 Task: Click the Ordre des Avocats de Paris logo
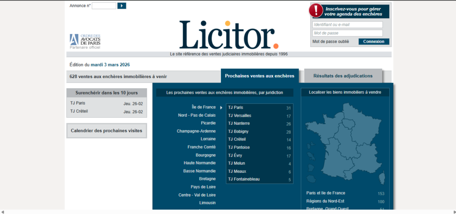pos(85,41)
